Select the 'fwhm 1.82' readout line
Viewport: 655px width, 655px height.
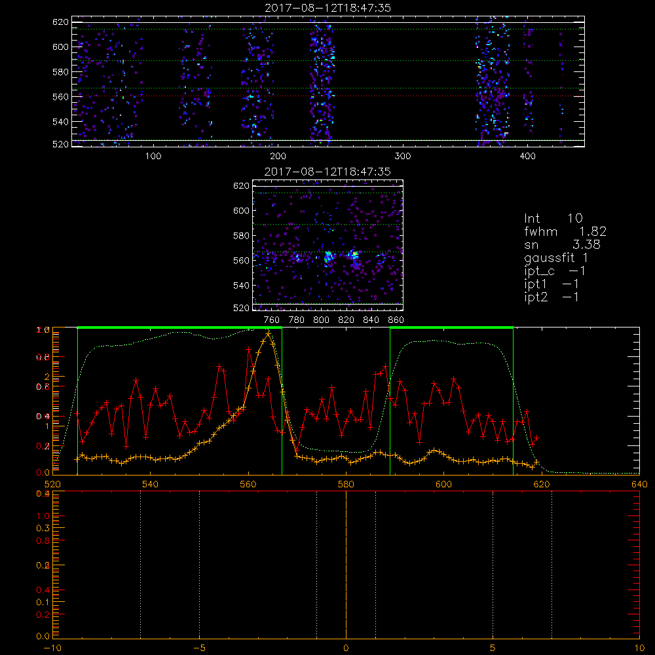[565, 231]
